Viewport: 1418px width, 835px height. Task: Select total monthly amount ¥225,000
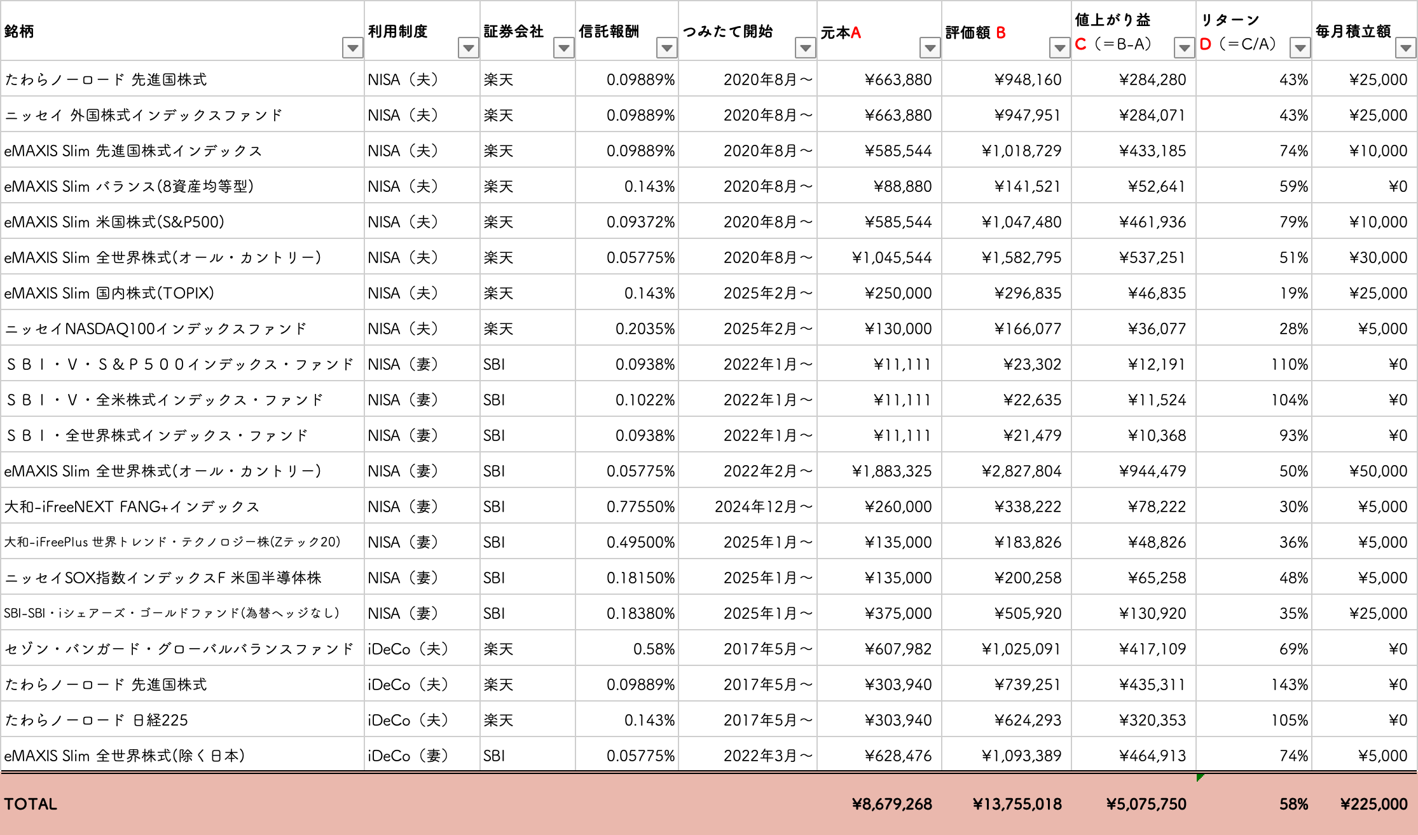(1373, 804)
